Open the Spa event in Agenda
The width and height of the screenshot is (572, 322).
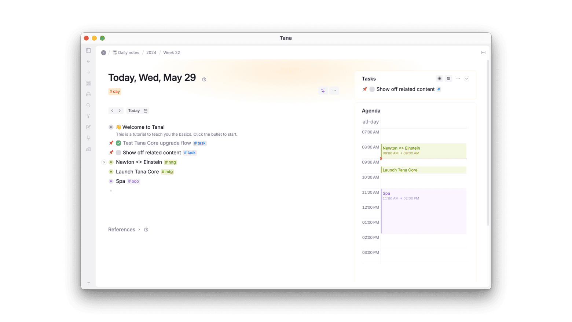pyautogui.click(x=423, y=211)
